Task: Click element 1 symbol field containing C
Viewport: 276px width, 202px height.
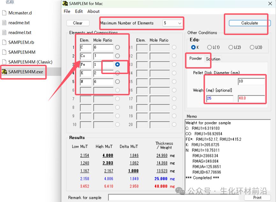Action: coord(86,47)
